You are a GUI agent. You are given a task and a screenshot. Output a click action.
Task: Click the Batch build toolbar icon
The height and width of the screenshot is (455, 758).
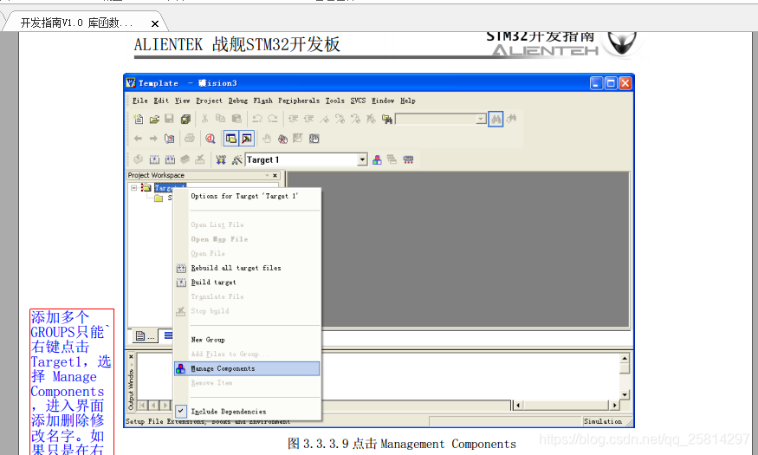tap(185, 159)
